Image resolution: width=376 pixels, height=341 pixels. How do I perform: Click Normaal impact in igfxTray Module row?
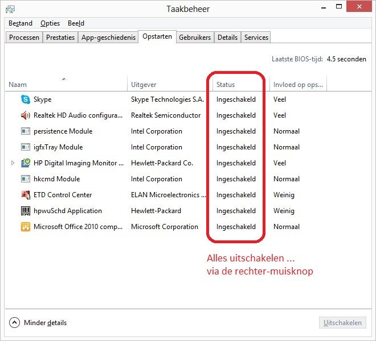[x=287, y=147]
